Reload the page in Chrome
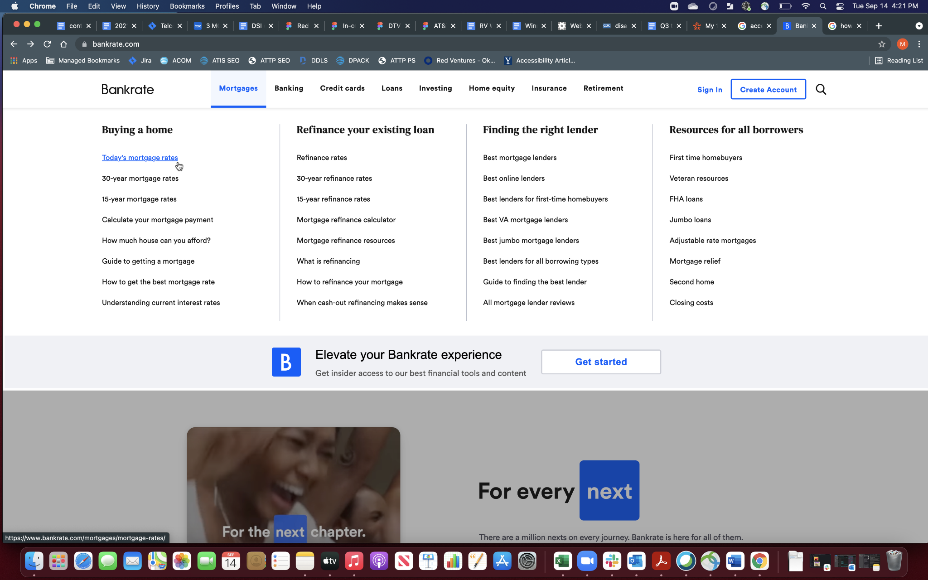928x580 pixels. [47, 44]
